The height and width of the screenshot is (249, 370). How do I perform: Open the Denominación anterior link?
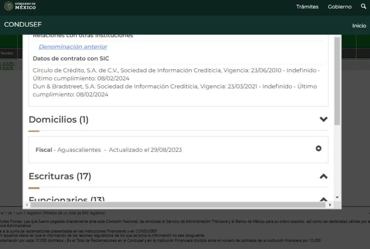(x=73, y=47)
